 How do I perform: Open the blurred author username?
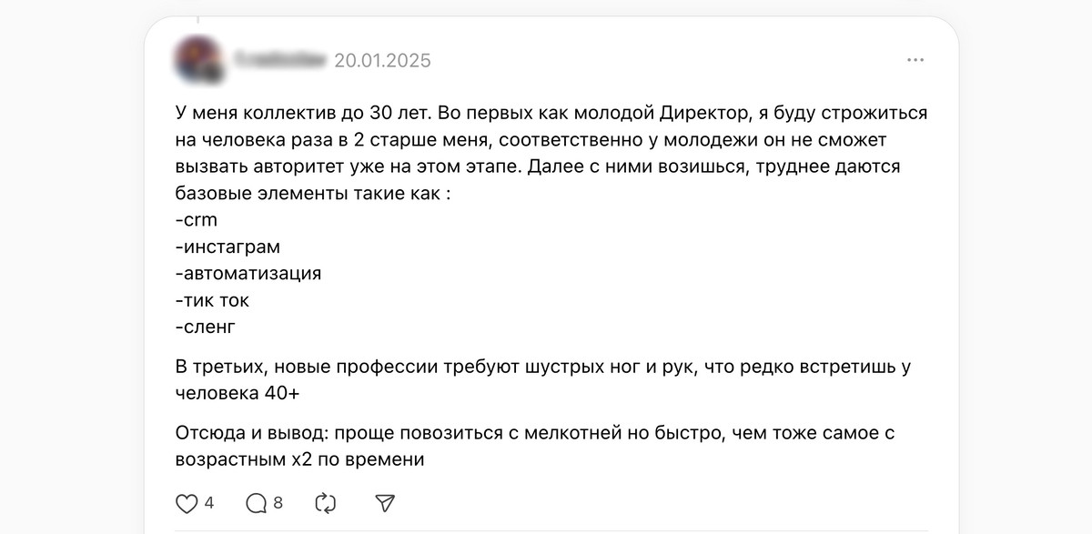279,61
